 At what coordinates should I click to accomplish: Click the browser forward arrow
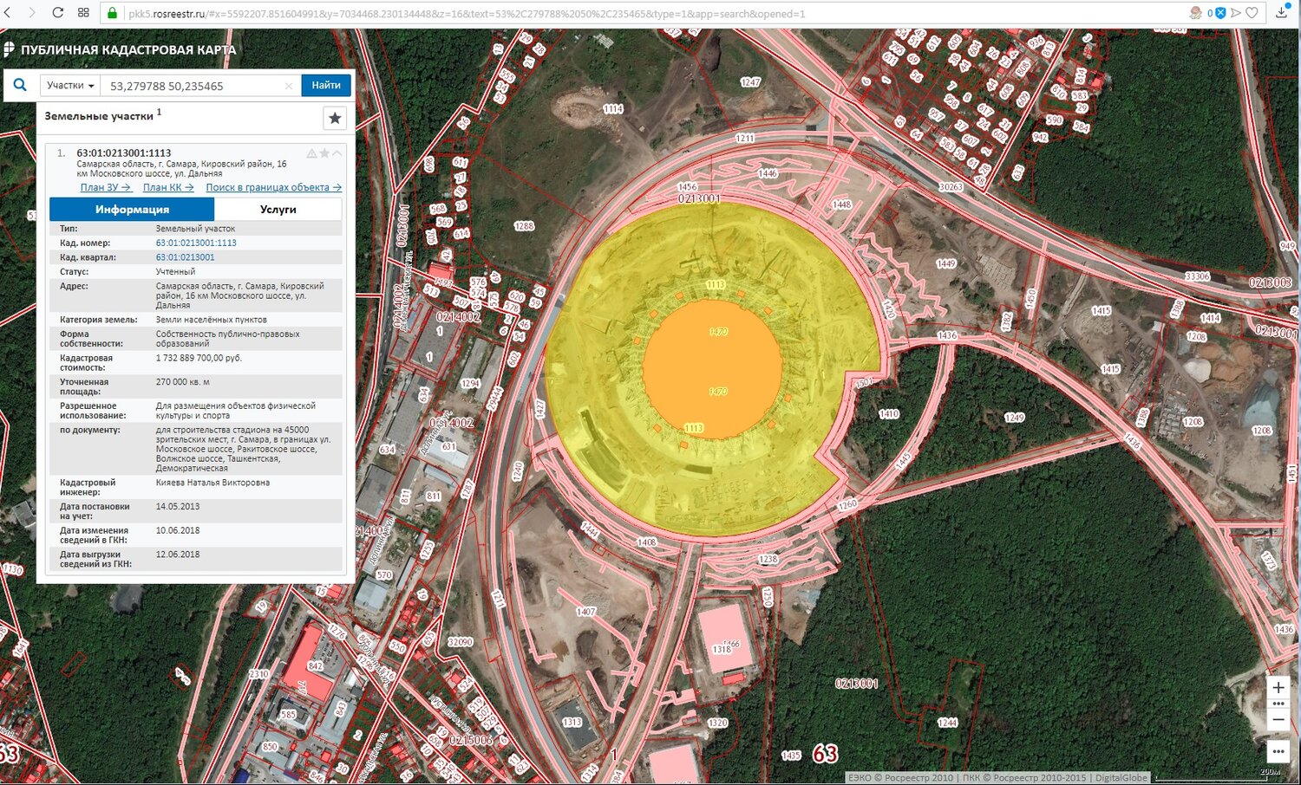coord(32,13)
